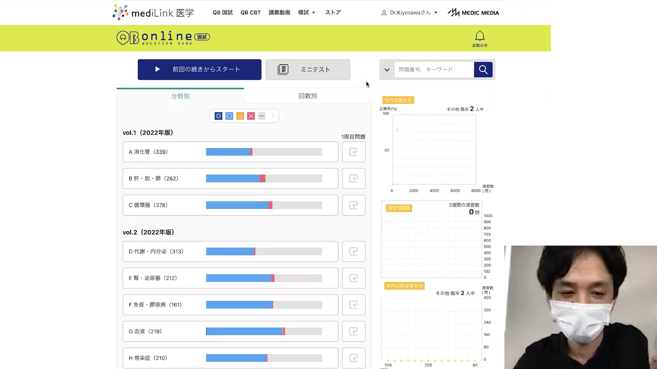Open the 模試 dropdown menu
The image size is (657, 369).
[x=306, y=13]
